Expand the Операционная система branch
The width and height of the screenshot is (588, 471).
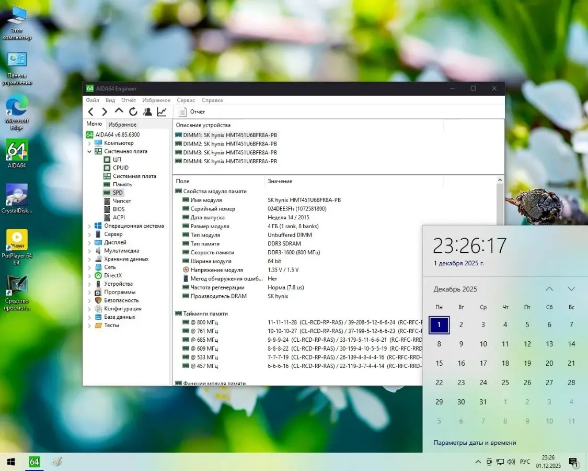coord(89,226)
